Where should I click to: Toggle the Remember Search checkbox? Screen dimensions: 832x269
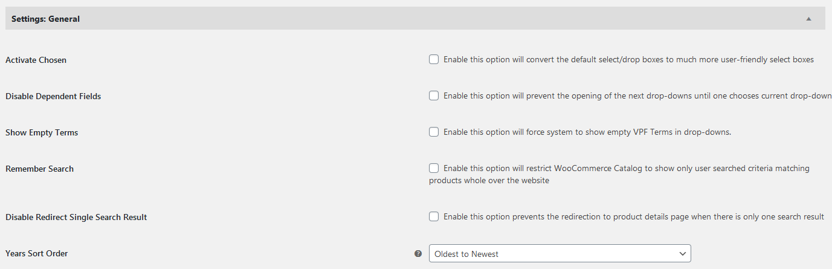pos(434,168)
